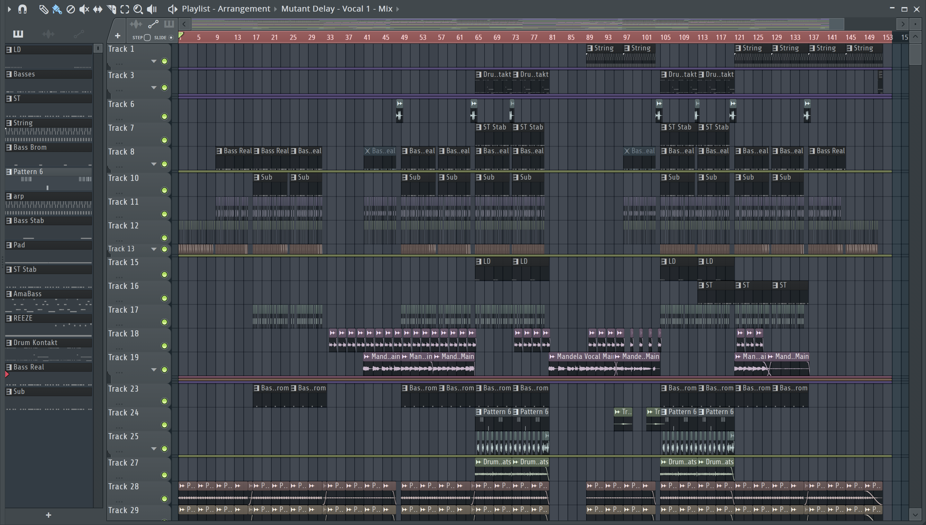This screenshot has height=525, width=926.
Task: Select the REEZE pattern in picker
Action: click(x=49, y=318)
